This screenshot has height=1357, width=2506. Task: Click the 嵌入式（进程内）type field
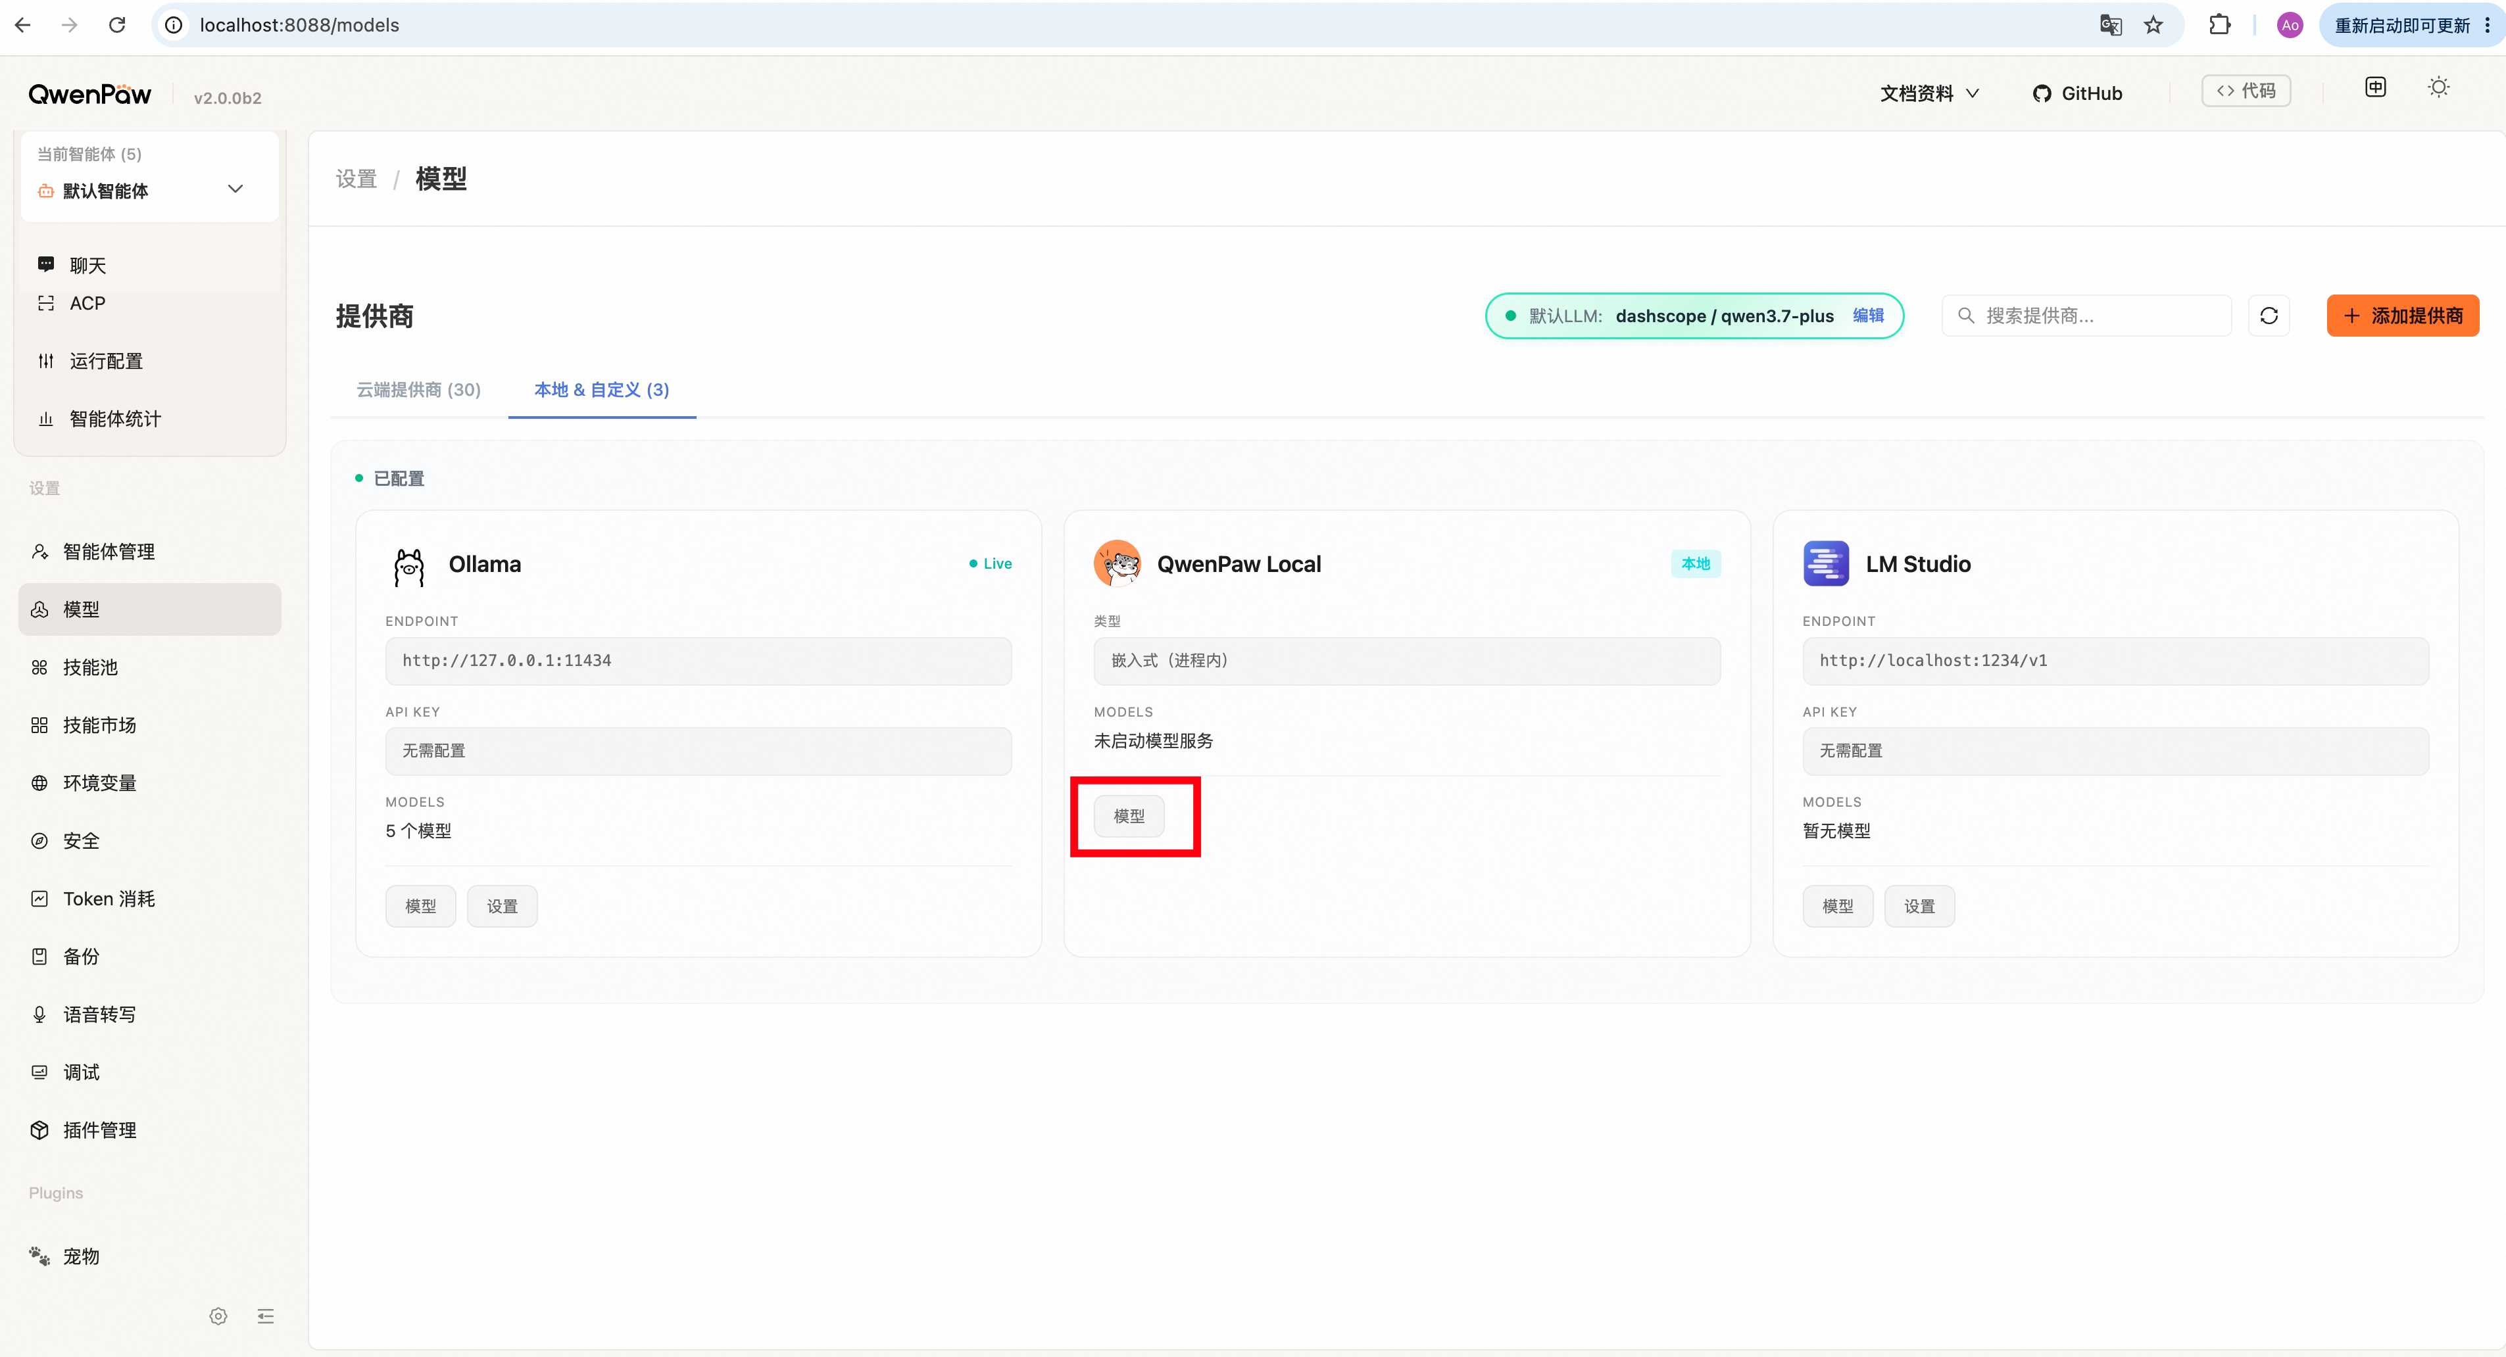pos(1407,661)
